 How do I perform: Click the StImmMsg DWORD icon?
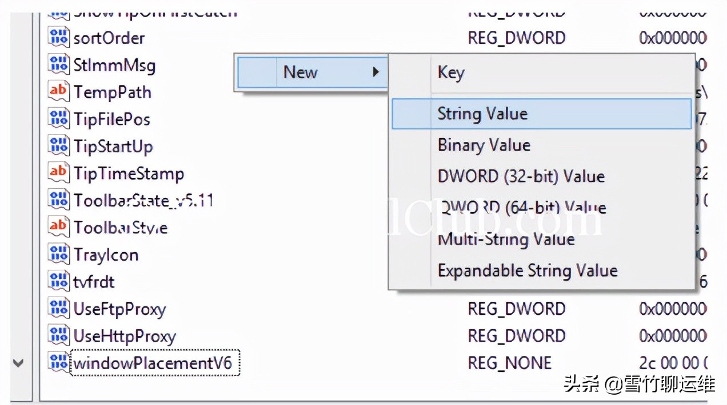[x=58, y=64]
